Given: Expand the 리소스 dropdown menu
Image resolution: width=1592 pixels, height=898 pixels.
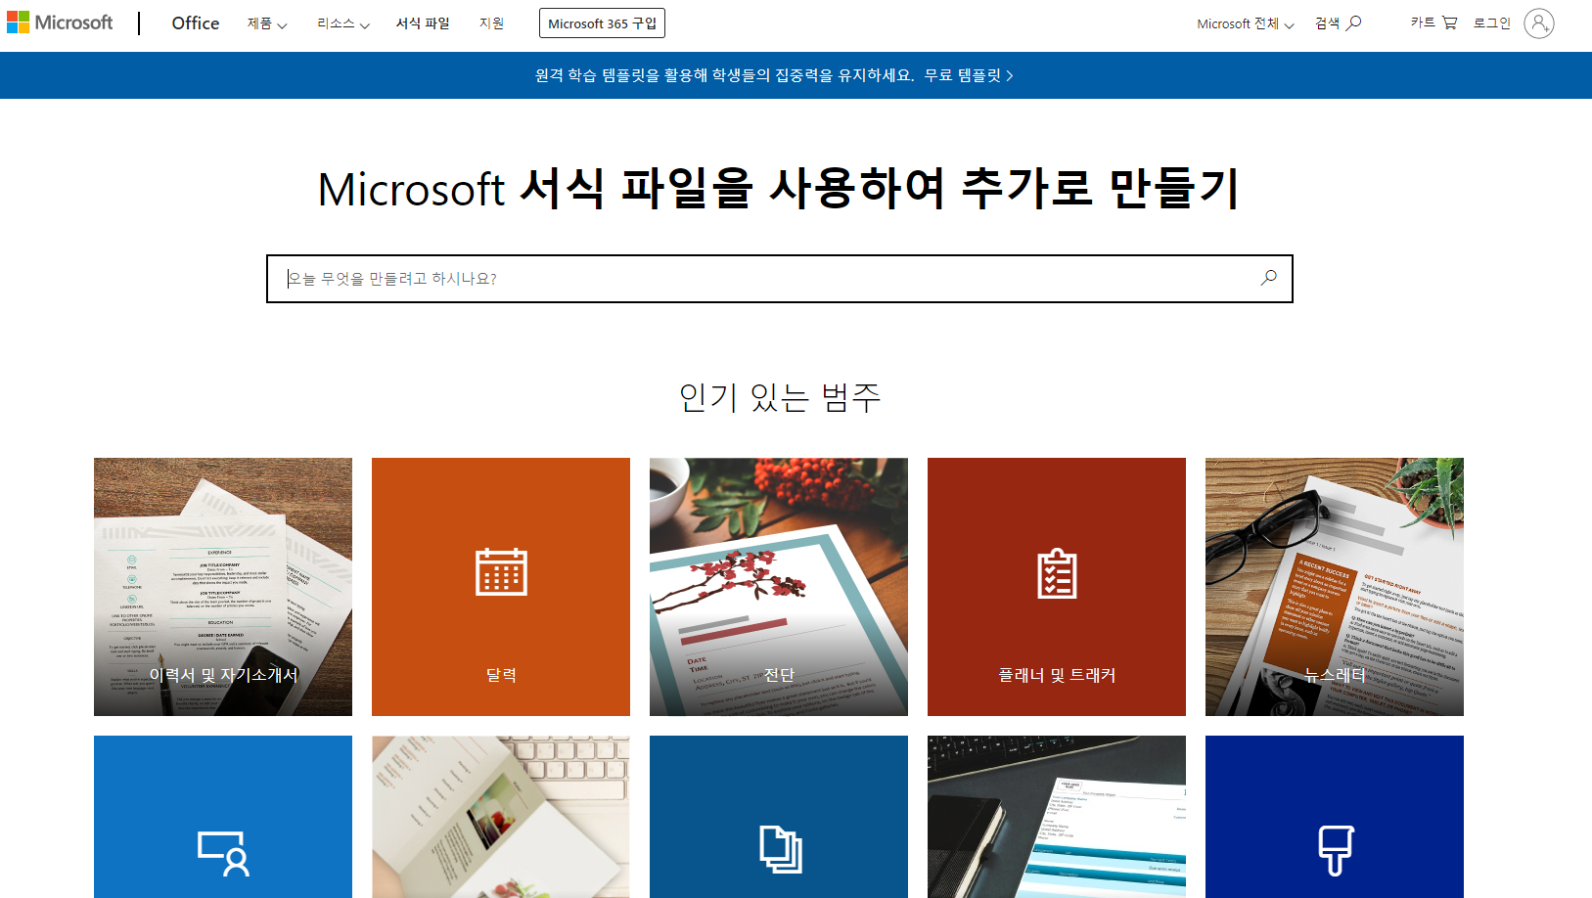Looking at the screenshot, I should (342, 23).
